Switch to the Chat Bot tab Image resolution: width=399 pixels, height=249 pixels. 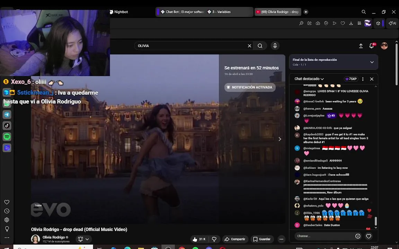pyautogui.click(x=182, y=12)
